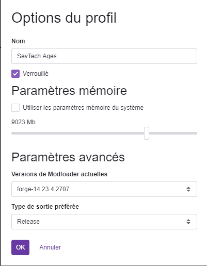Confirm the profile options with OK

pyautogui.click(x=21, y=247)
